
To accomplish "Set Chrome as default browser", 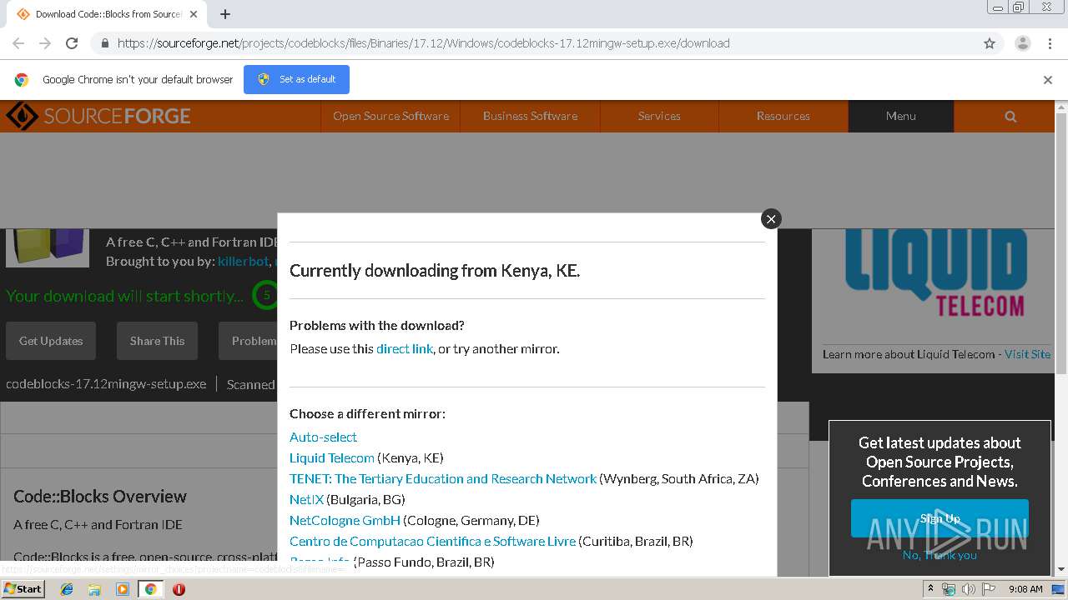I will click(x=296, y=79).
